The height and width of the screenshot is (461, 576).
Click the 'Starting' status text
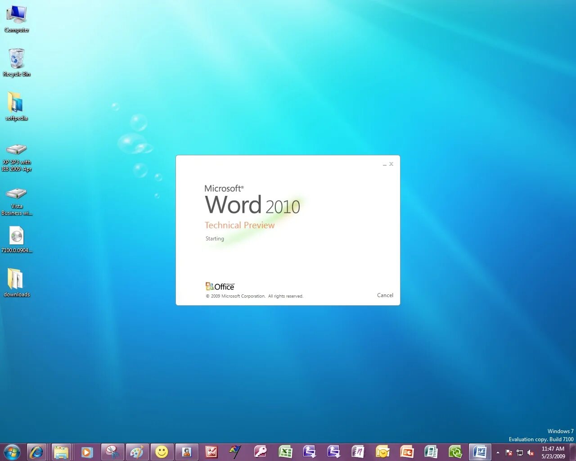click(x=215, y=239)
